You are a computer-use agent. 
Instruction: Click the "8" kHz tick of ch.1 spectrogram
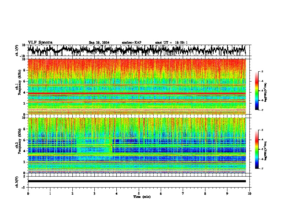coord(24,70)
